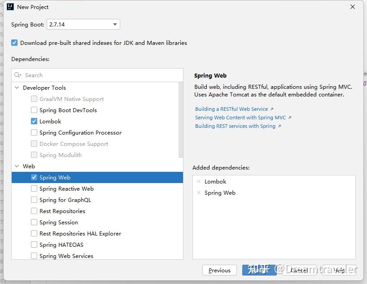Click the search magnifier icon
This screenshot has height=284, width=367.
click(x=17, y=75)
